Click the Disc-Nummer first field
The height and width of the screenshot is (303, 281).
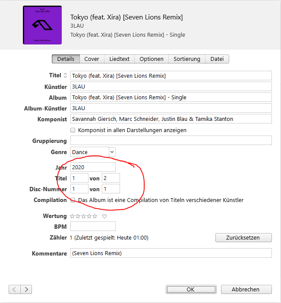pyautogui.click(x=79, y=189)
